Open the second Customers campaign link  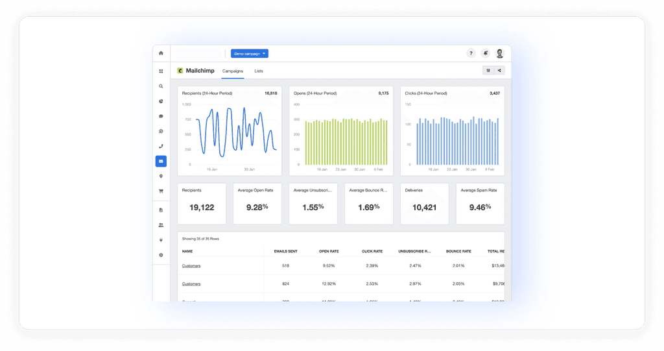coord(191,284)
